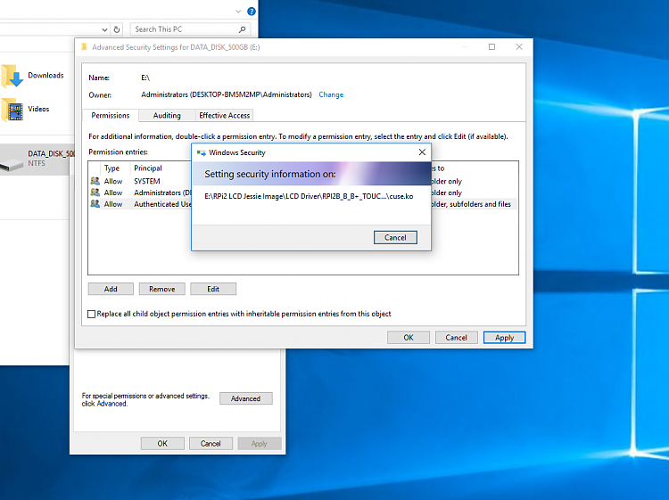Click the Edit permission entry button

click(x=213, y=289)
